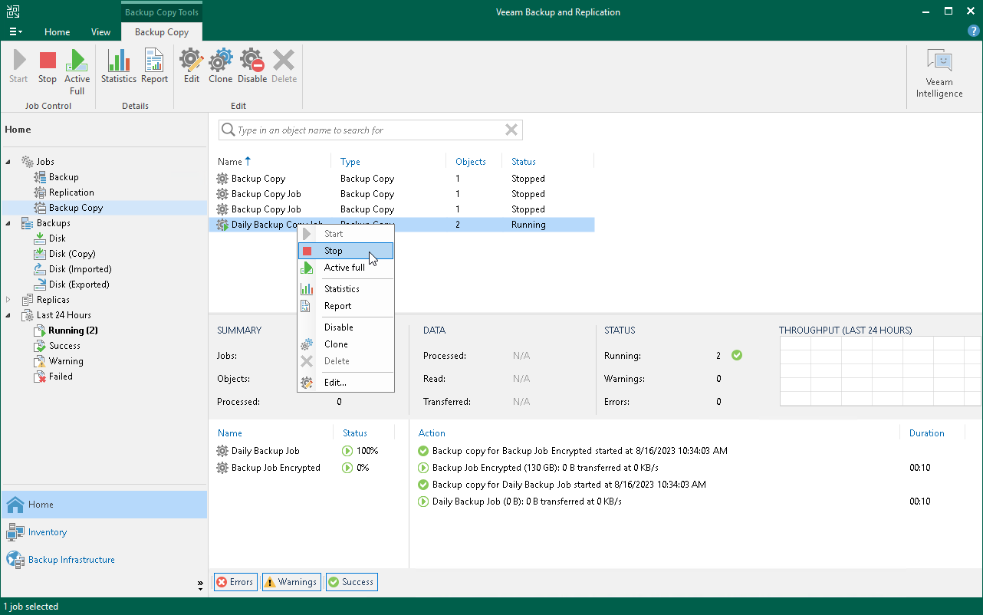Viewport: 983px width, 615px height.
Task: Collapse the Jobs tree node
Action: point(6,161)
